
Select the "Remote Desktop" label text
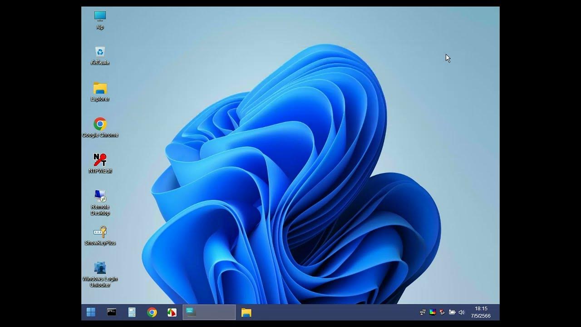(100, 210)
